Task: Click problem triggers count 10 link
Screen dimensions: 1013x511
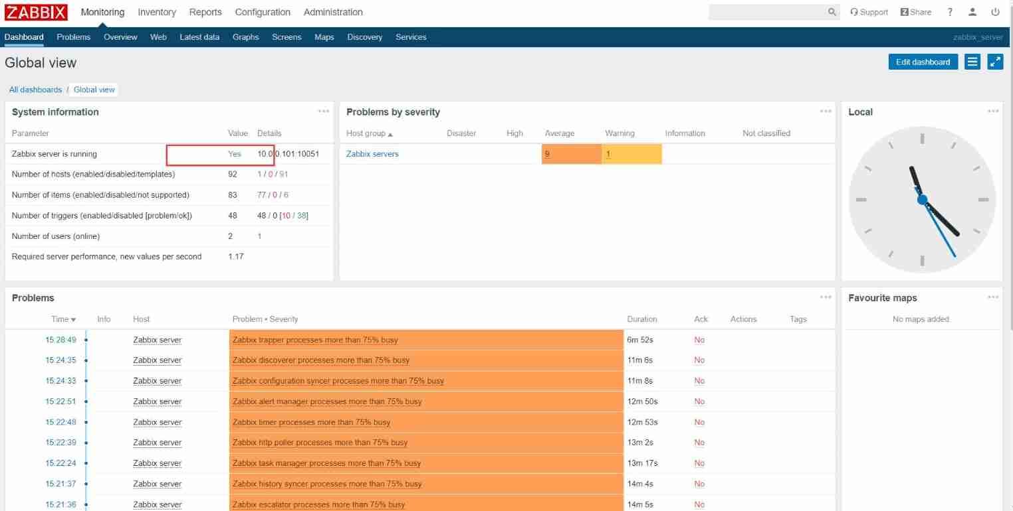Action: point(286,216)
